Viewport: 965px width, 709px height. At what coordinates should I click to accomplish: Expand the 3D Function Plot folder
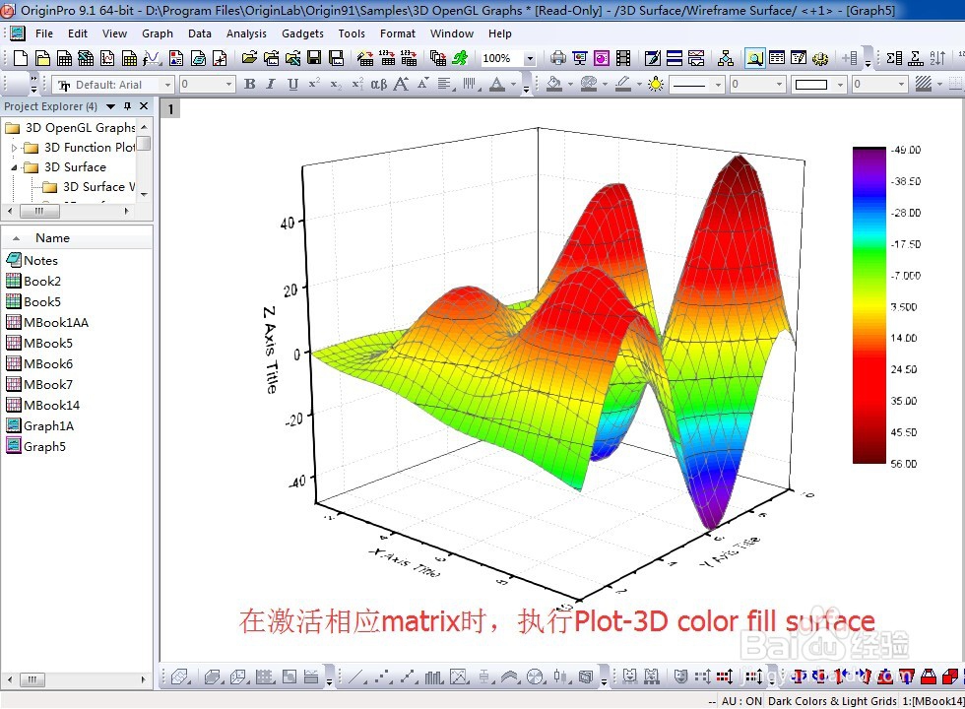click(14, 148)
